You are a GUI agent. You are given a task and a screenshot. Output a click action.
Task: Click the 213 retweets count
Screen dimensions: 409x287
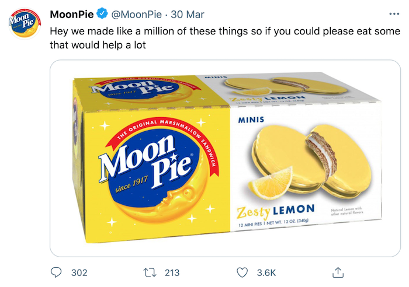pos(172,272)
